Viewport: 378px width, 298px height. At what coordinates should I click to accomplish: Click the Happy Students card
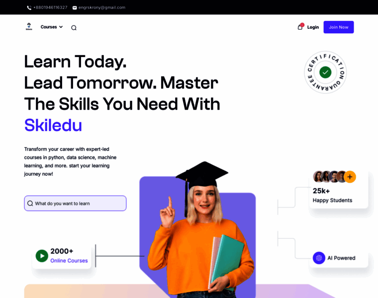pyautogui.click(x=339, y=190)
